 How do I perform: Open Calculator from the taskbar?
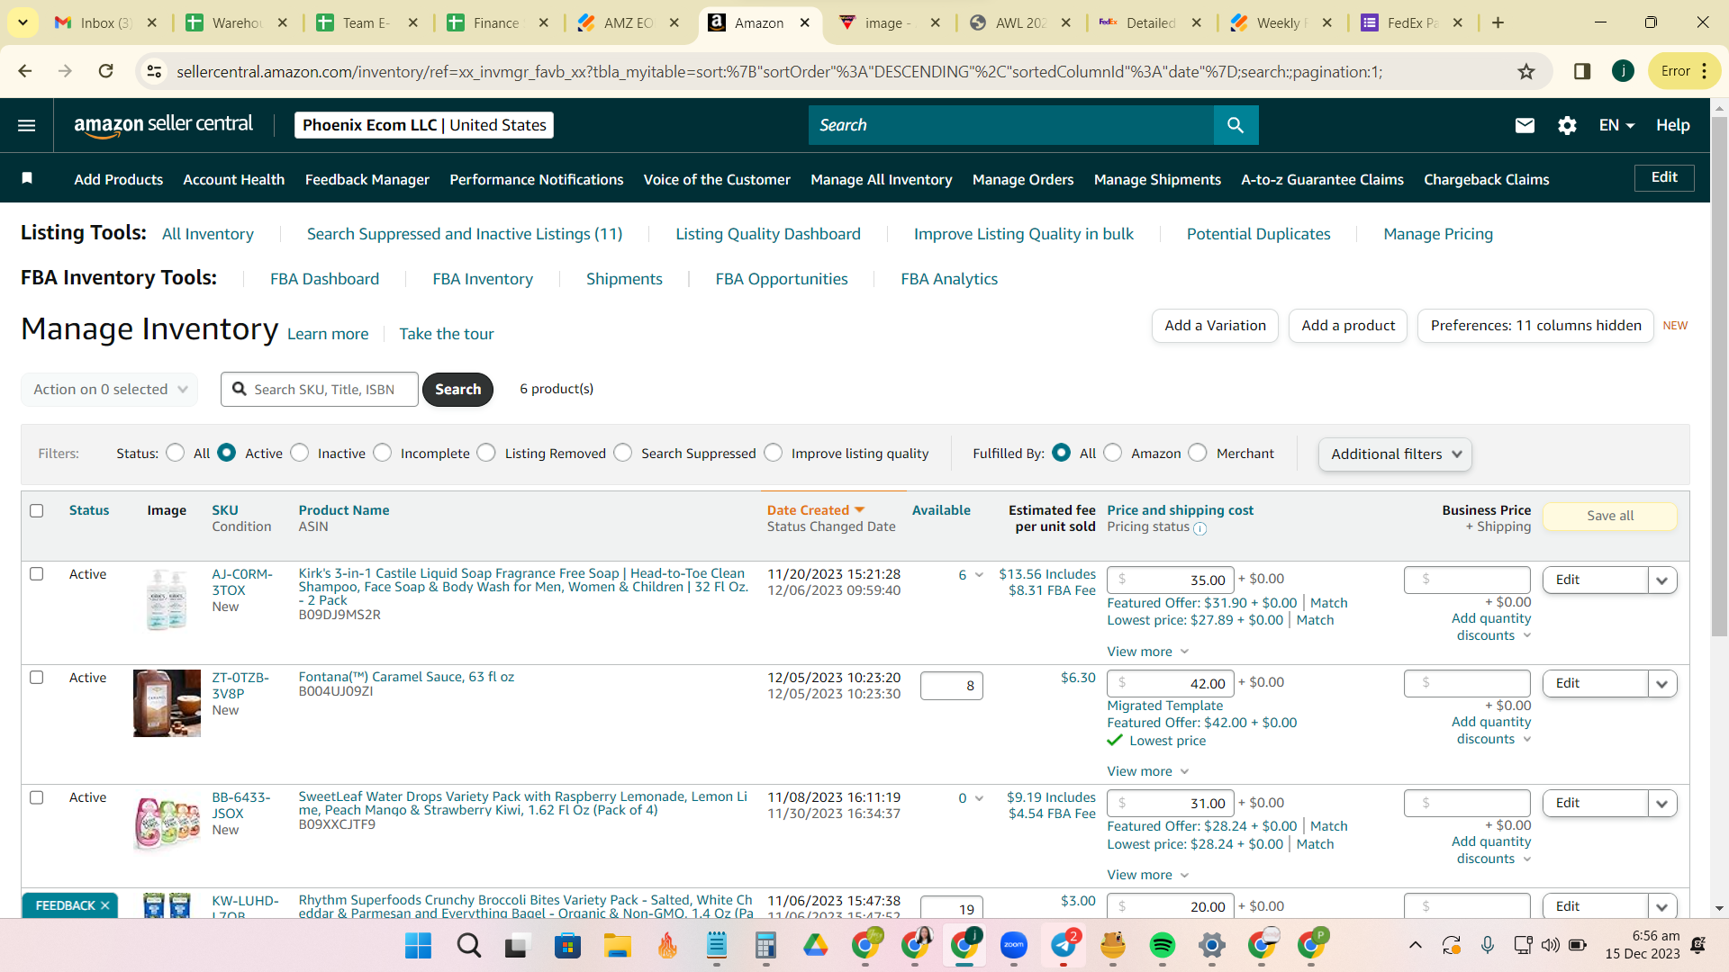[x=765, y=945]
